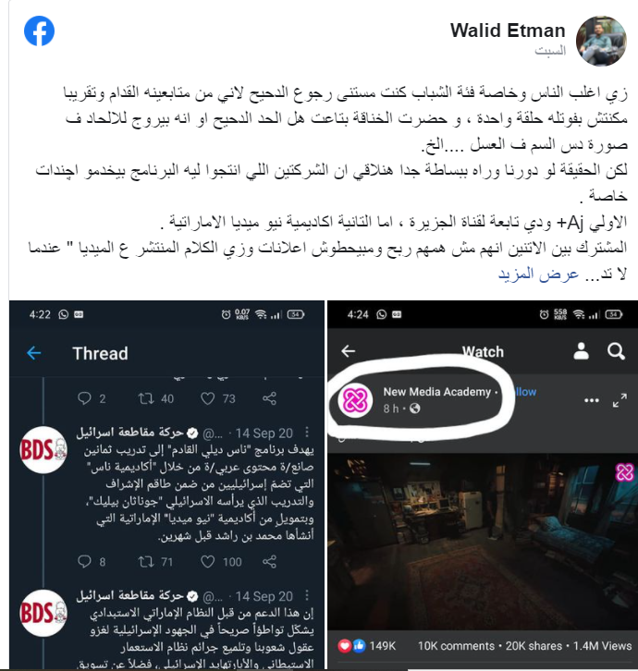Tap the back arrow beside Thread
The image size is (638, 671).
pos(34,353)
